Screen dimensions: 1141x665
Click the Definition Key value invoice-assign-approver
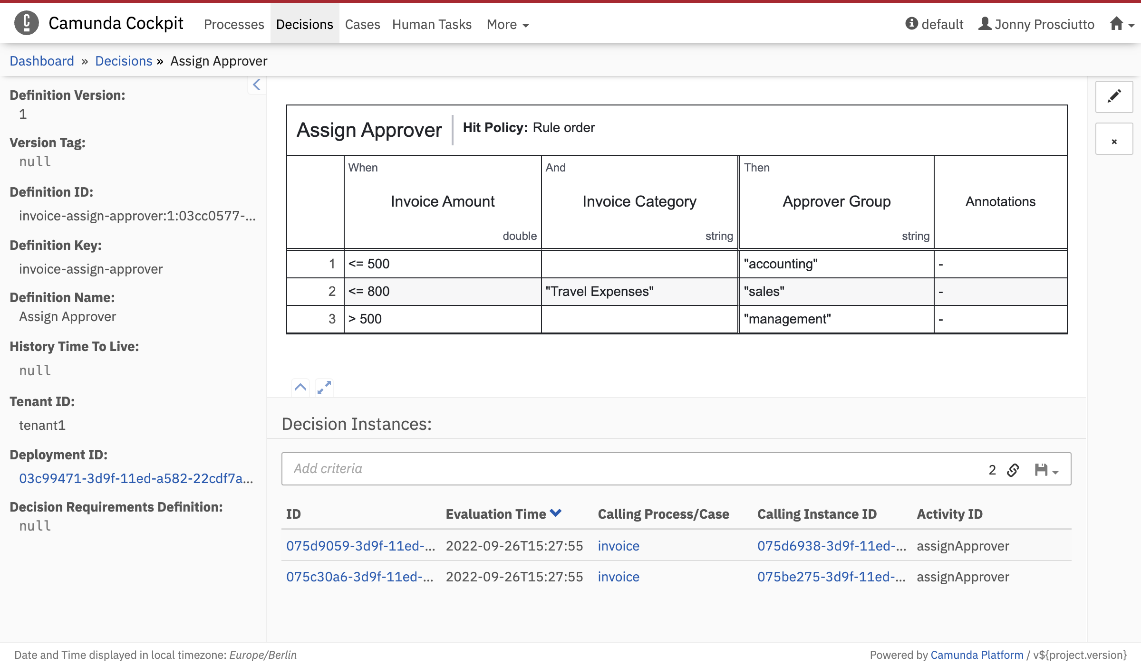[x=91, y=269]
